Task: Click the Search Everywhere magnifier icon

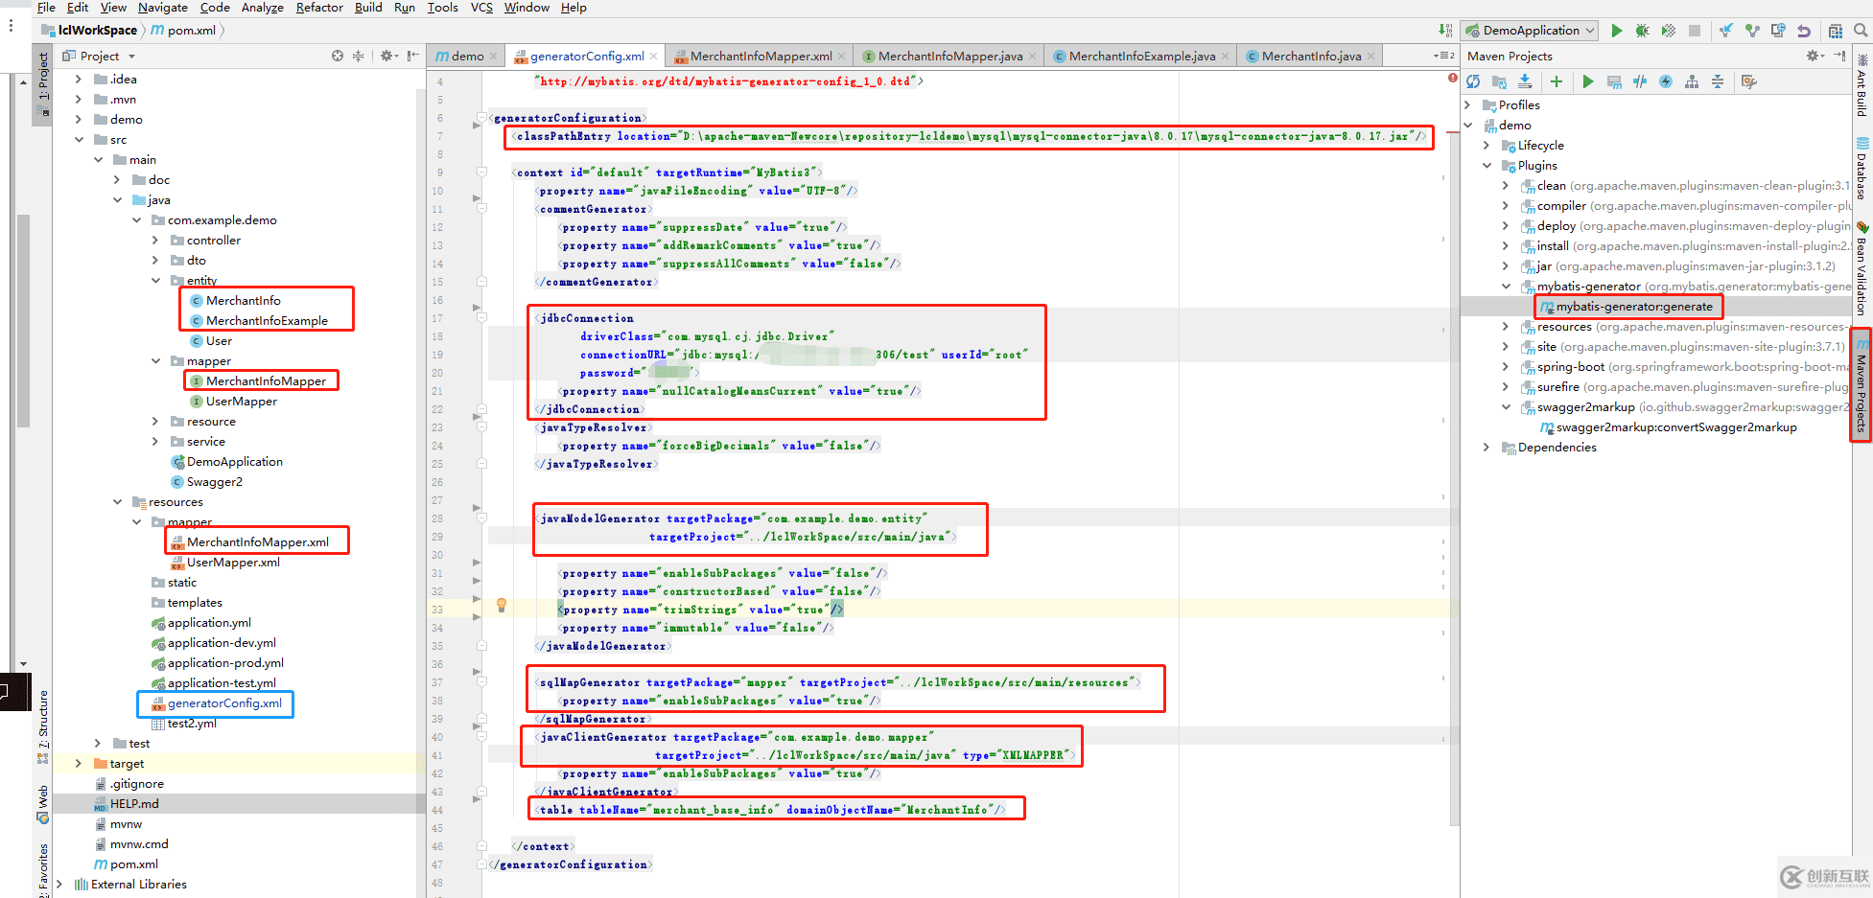Action: pyautogui.click(x=1861, y=31)
